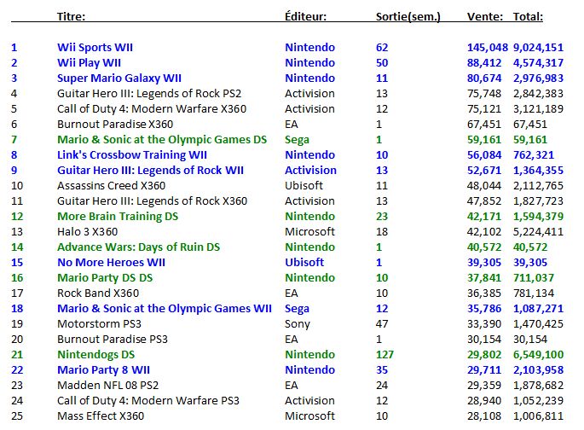Select the 'Rock Band X360' title
Viewport: 584px width, 430px height.
[x=98, y=293]
